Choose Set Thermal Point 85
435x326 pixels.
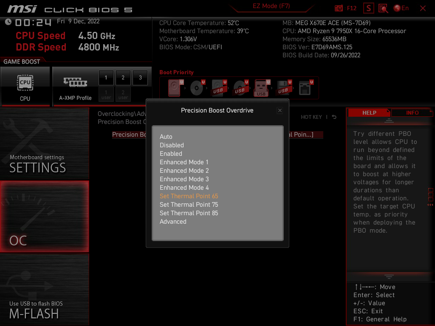point(189,213)
